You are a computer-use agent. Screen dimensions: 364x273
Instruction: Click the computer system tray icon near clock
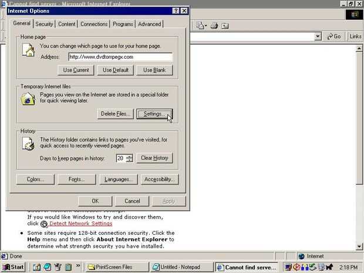(321, 267)
